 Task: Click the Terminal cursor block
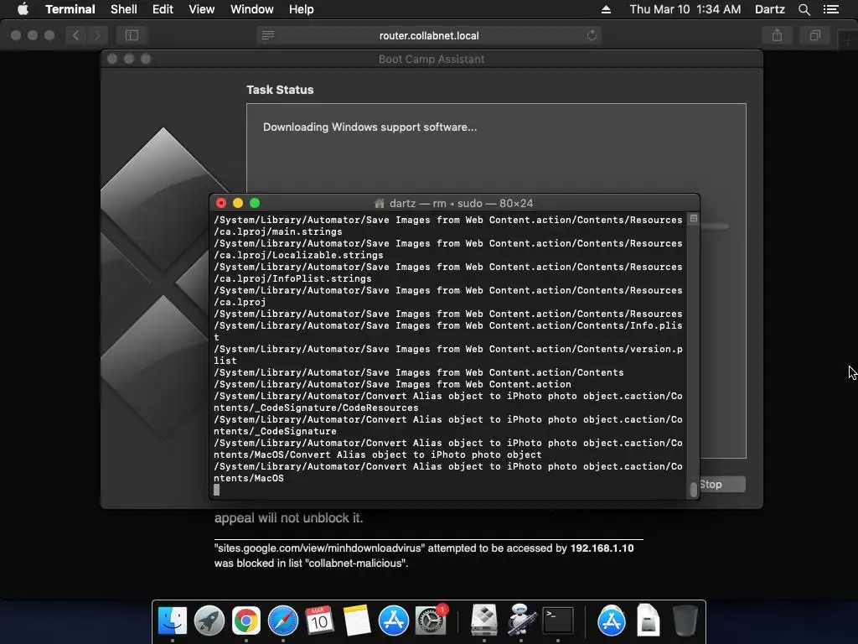pos(217,490)
